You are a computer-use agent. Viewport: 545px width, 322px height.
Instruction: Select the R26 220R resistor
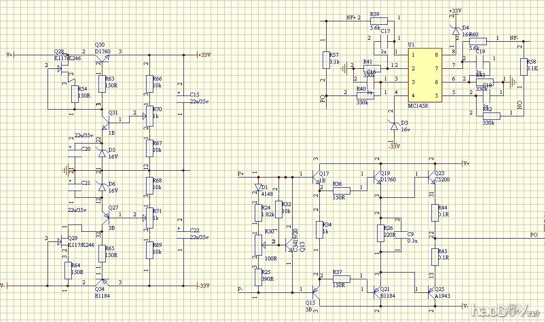tap(381, 233)
